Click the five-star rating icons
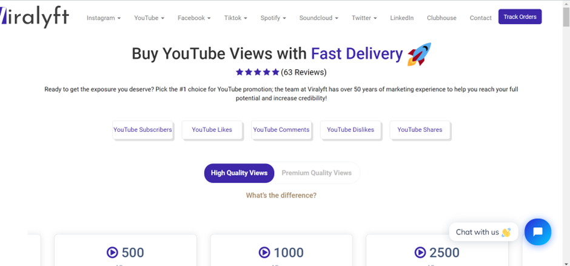 click(x=257, y=72)
